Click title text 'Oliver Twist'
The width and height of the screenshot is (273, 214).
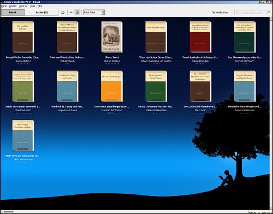(112, 57)
